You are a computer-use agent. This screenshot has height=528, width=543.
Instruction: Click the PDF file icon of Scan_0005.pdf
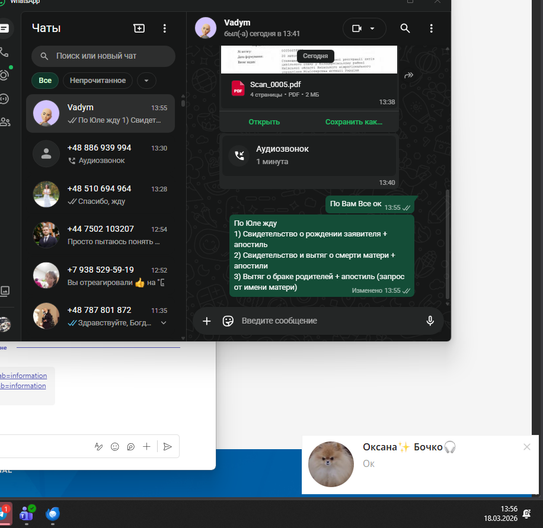coord(238,88)
